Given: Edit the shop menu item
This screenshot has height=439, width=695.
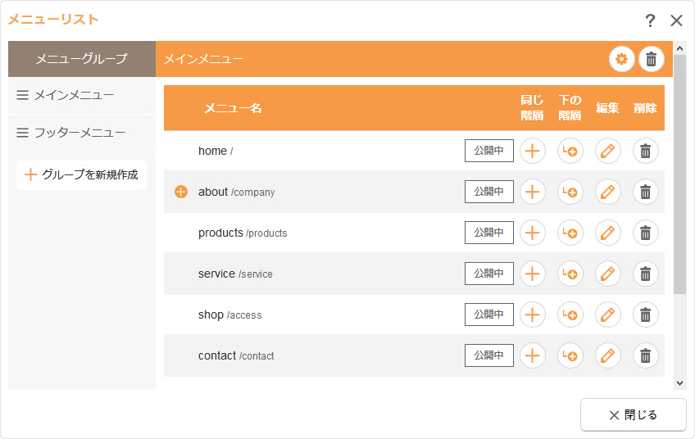Looking at the screenshot, I should tap(607, 315).
